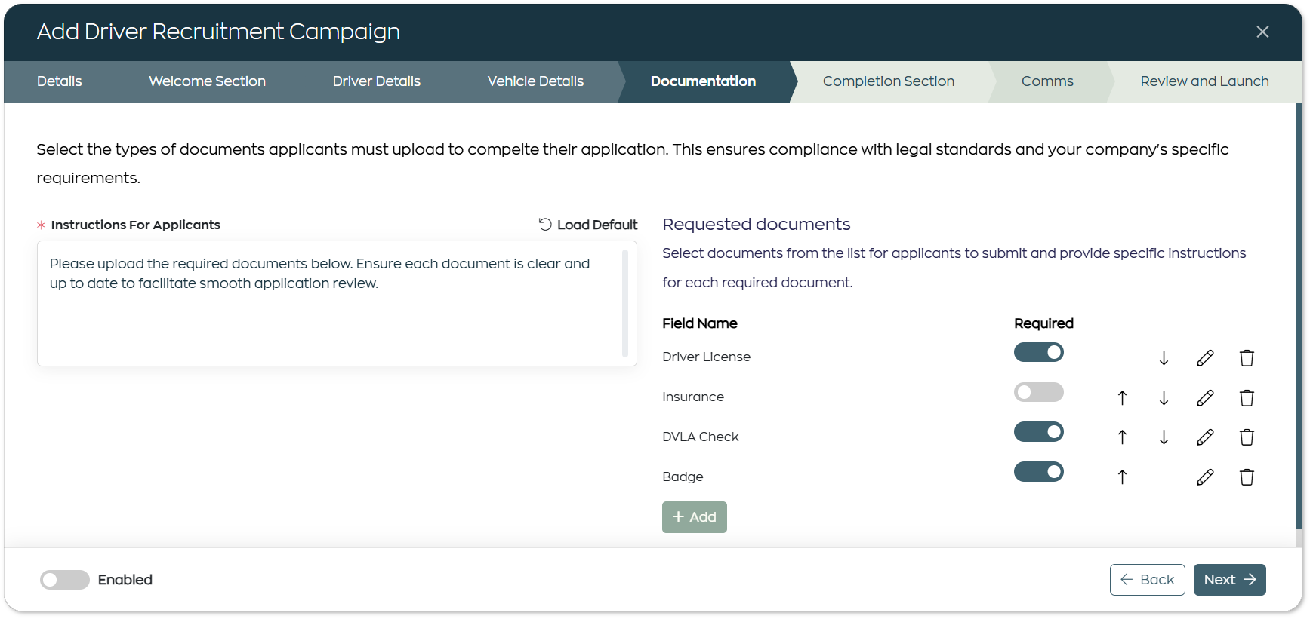Delete the DVLA Check document
The width and height of the screenshot is (1310, 619).
(x=1247, y=437)
